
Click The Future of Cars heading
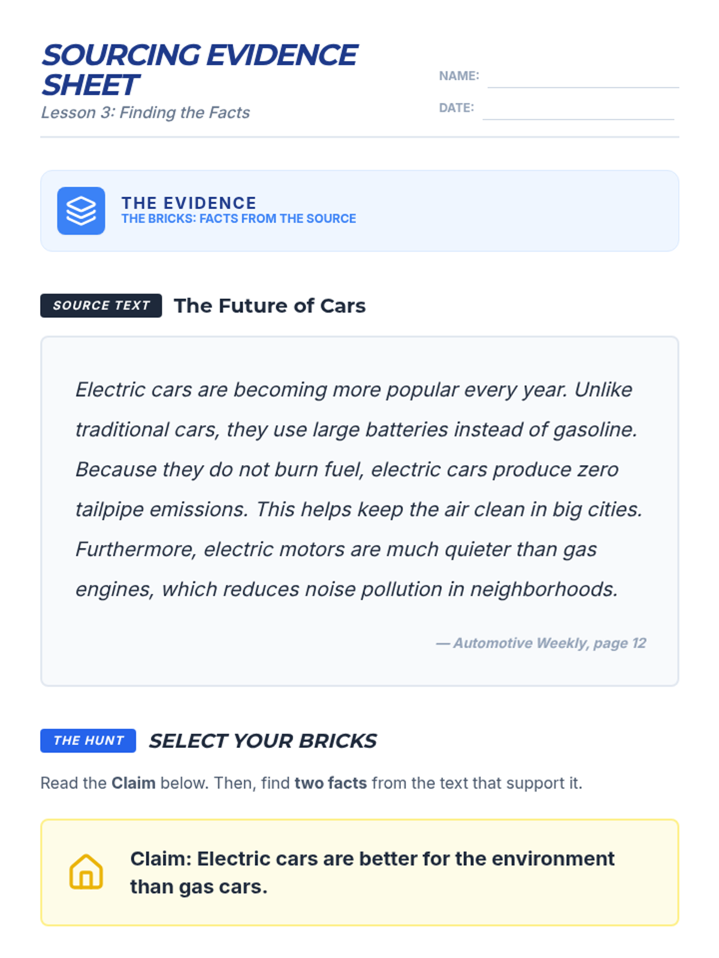tap(270, 305)
